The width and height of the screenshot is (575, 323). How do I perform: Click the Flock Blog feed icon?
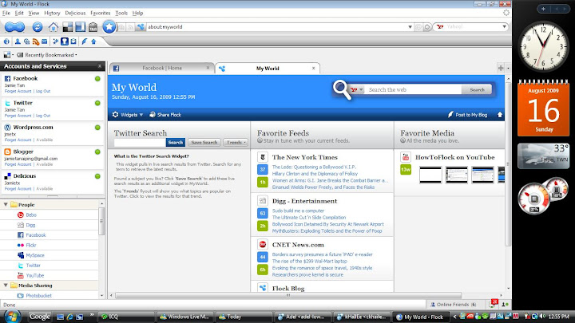pyautogui.click(x=263, y=288)
